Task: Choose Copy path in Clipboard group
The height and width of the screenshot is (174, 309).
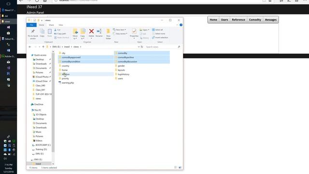Action: 60,34
